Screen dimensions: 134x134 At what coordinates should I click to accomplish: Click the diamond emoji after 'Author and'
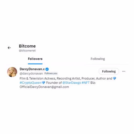[114, 78]
